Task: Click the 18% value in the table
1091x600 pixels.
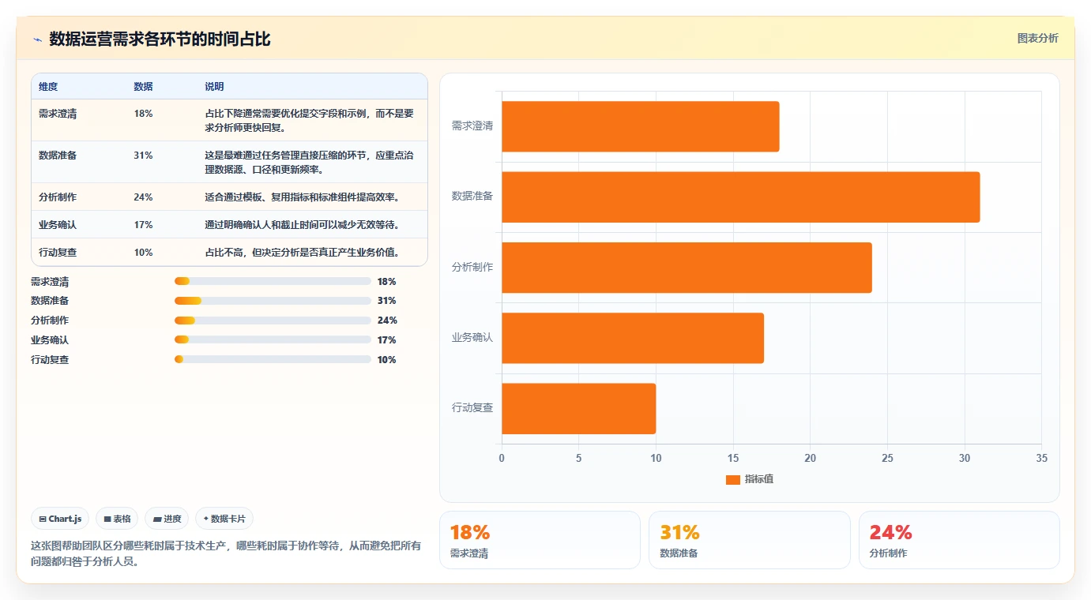Action: pyautogui.click(x=143, y=114)
